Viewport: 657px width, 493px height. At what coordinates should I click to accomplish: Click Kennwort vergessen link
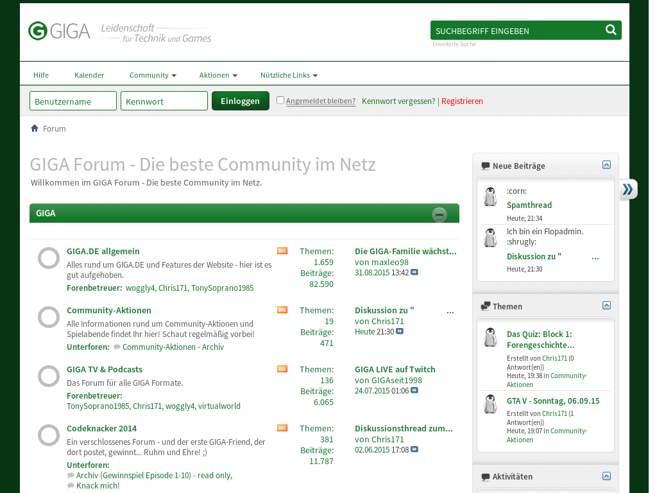tap(398, 101)
